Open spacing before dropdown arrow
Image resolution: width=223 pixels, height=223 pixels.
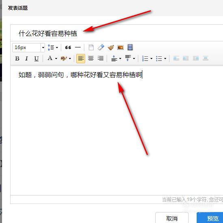[120, 58]
